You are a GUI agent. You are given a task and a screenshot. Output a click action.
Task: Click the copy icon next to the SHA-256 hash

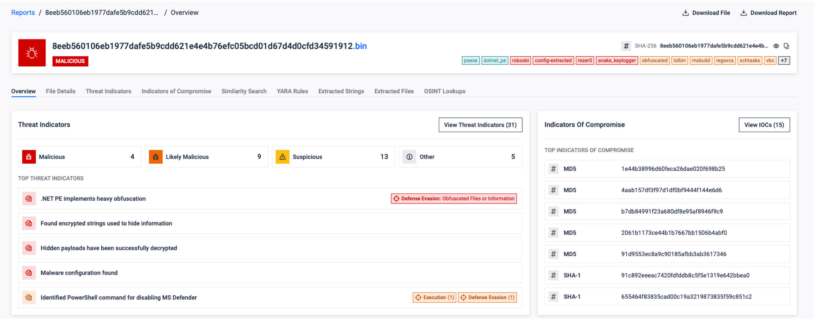coord(786,46)
